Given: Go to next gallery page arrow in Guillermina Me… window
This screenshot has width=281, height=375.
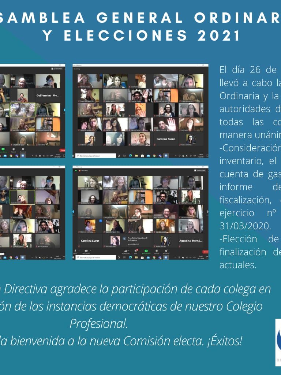Looking at the screenshot, I should (64, 110).
